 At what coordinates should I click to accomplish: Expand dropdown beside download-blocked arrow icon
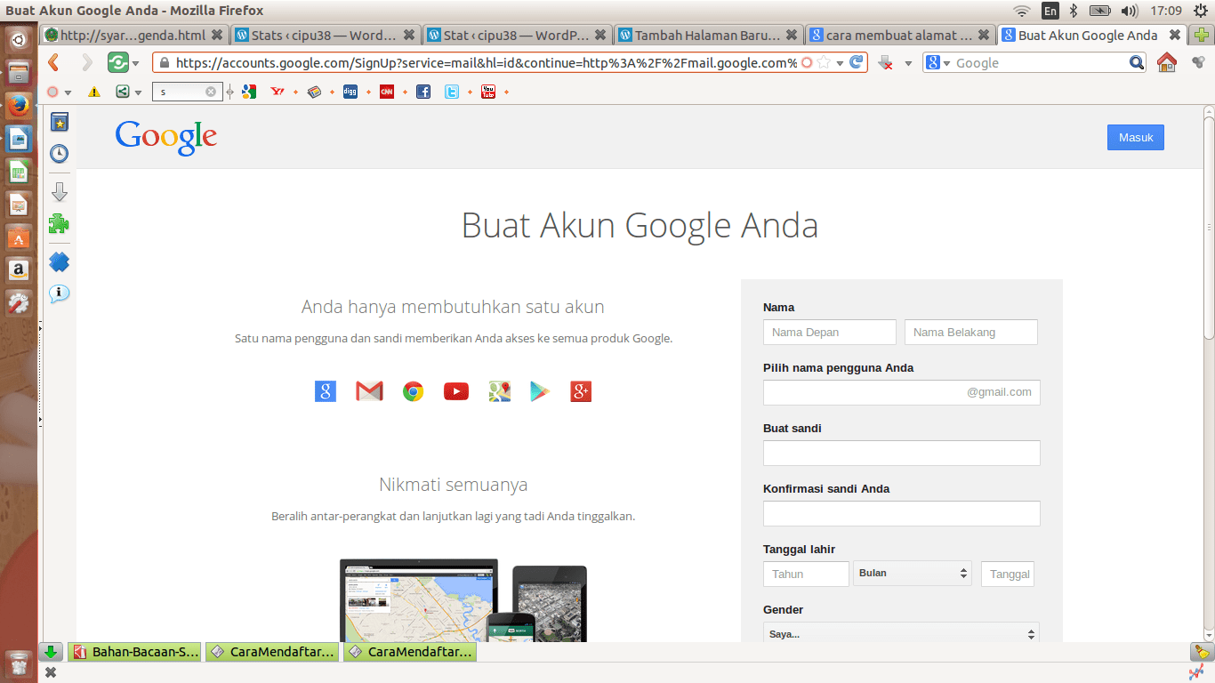click(908, 63)
